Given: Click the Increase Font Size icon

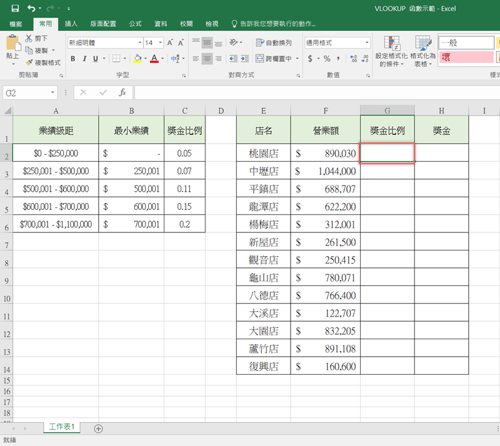Looking at the screenshot, I should click(x=170, y=43).
